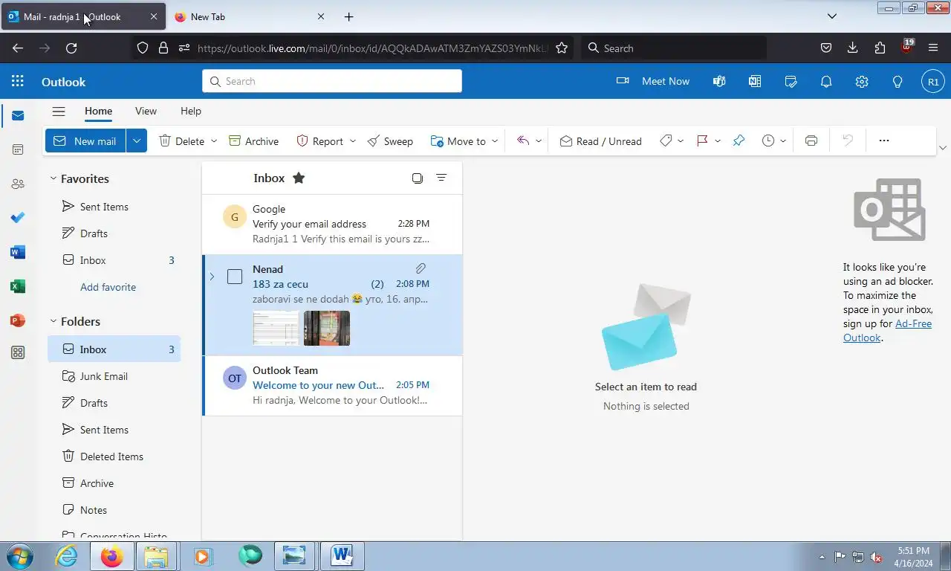Click the Archive ribbon button
The image size is (951, 571).
(253, 141)
